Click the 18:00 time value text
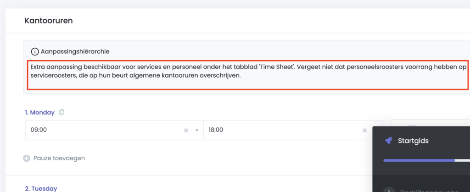Image resolution: width=470 pixels, height=192 pixels. coord(216,130)
